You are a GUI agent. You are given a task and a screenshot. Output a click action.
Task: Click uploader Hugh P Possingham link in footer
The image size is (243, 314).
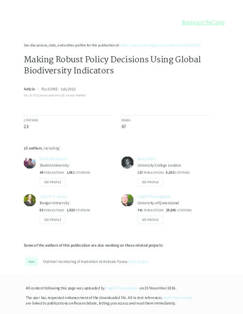pos(122,288)
